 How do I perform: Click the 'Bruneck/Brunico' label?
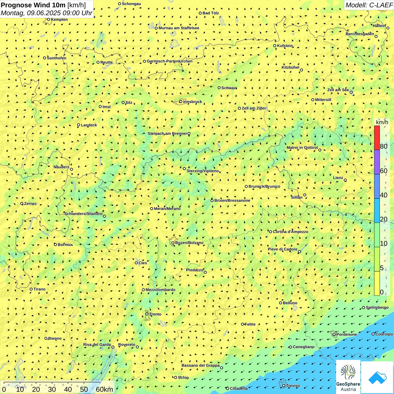264,186
